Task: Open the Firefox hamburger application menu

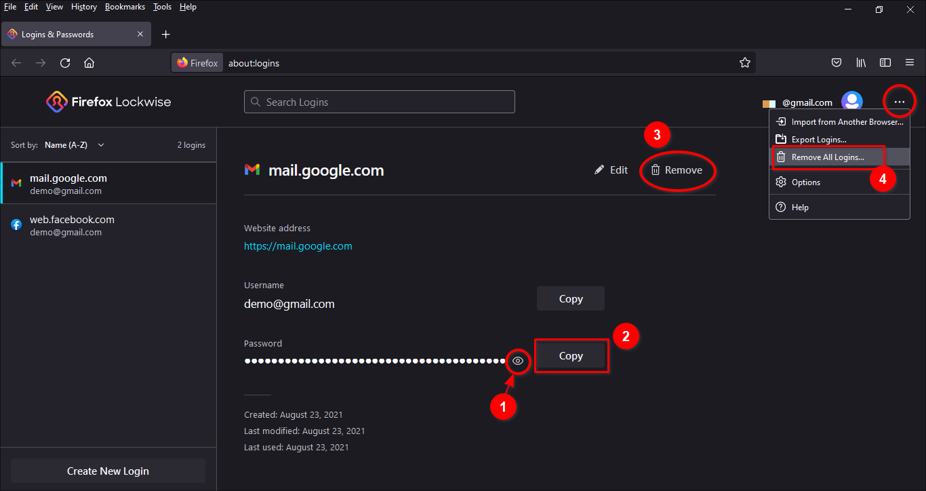Action: [x=910, y=63]
